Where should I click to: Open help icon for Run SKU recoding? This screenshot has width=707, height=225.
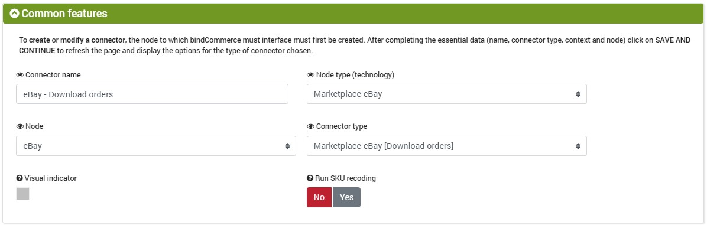[310, 178]
